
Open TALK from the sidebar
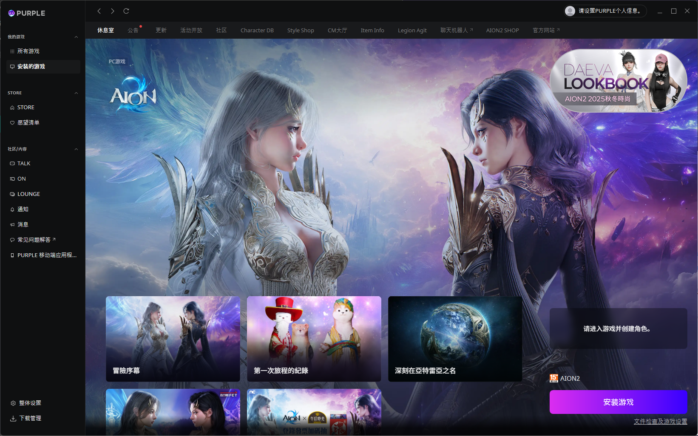tap(24, 164)
